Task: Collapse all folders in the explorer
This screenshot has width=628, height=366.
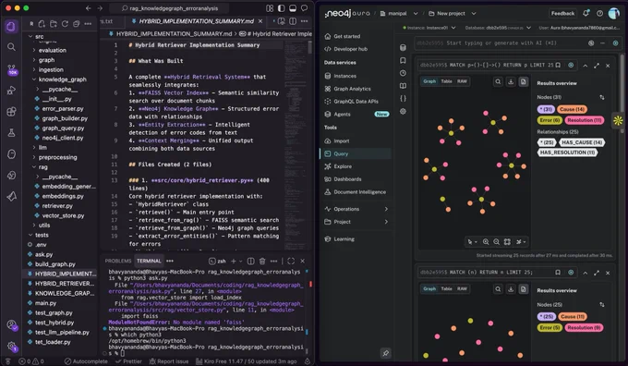Action: point(76,24)
